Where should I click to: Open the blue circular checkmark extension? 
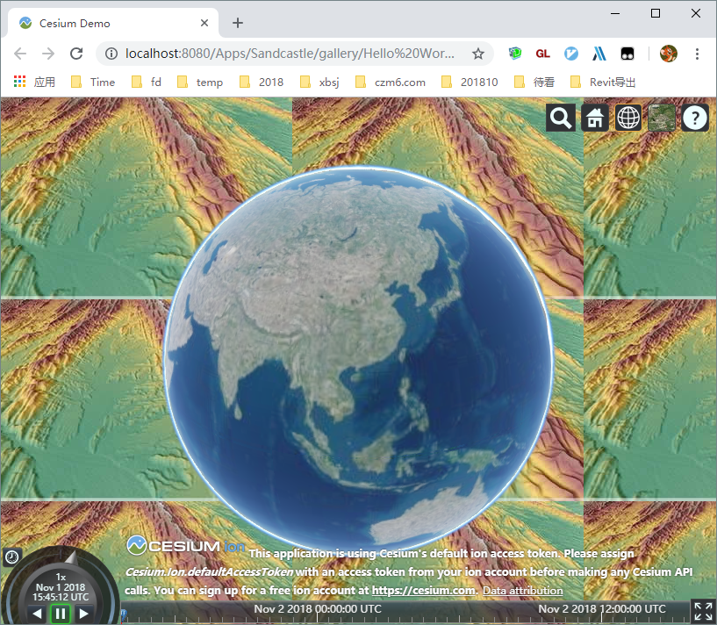(570, 54)
